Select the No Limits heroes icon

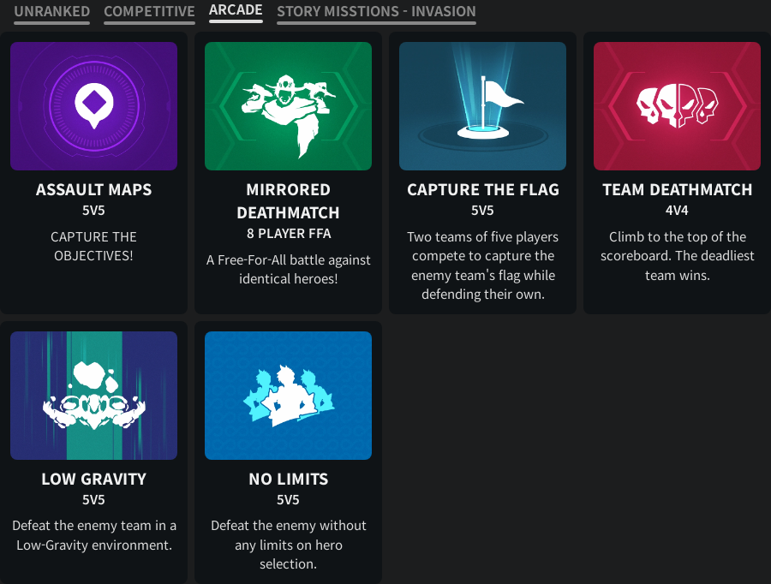288,396
